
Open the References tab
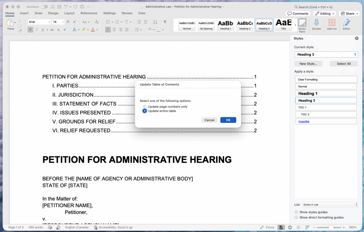click(x=89, y=13)
